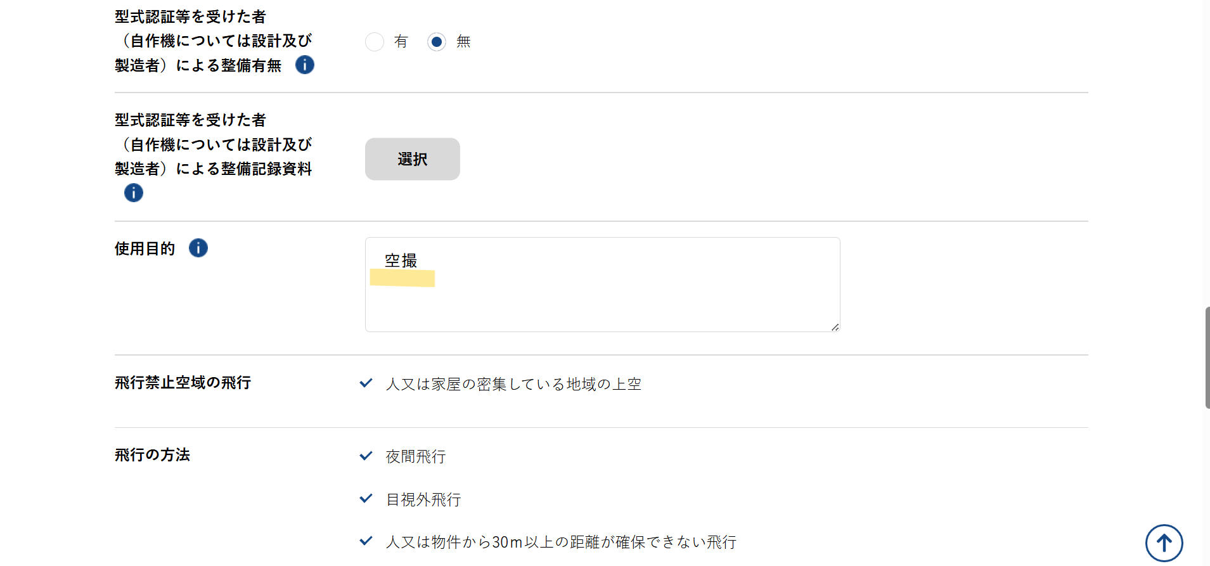The width and height of the screenshot is (1210, 566).
Task: Click info icon below 整備記録資料 label
Action: pos(133,193)
